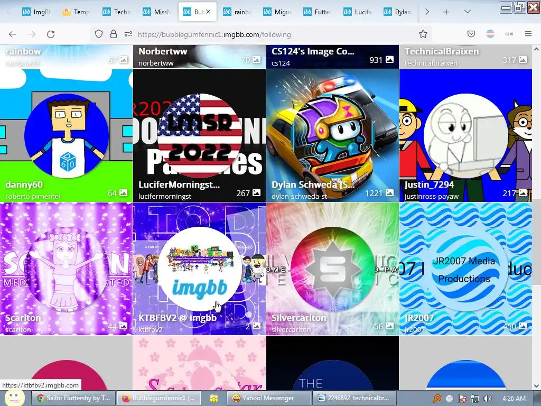Open Bubblegumfennic1 Firefox taskbar window

(x=158, y=398)
